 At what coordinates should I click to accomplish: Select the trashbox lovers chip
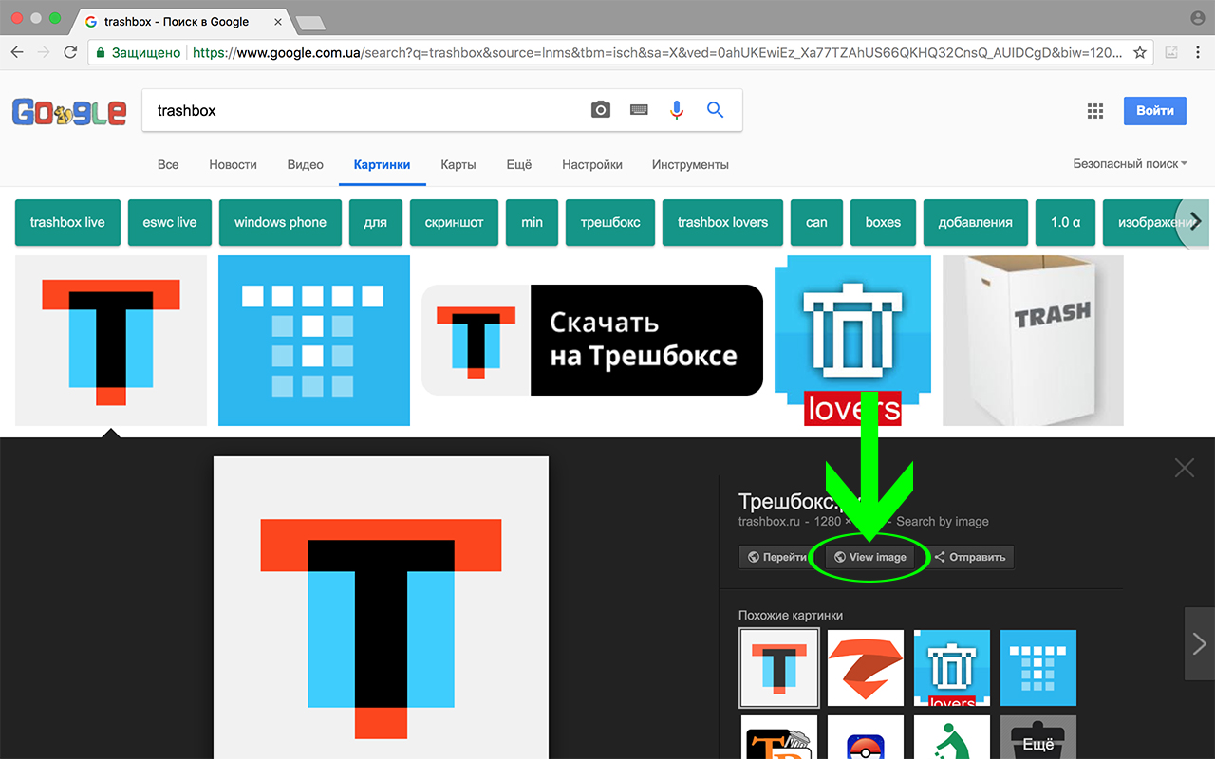722,222
